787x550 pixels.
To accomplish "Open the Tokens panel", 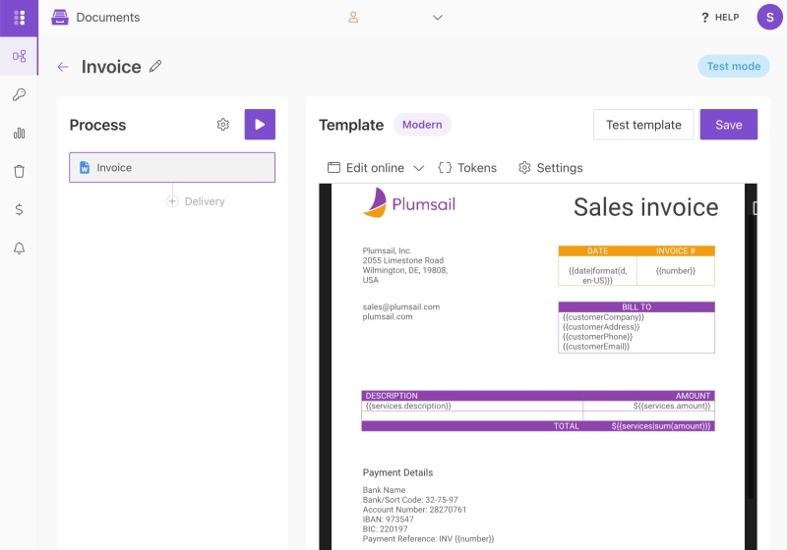I will click(x=467, y=168).
